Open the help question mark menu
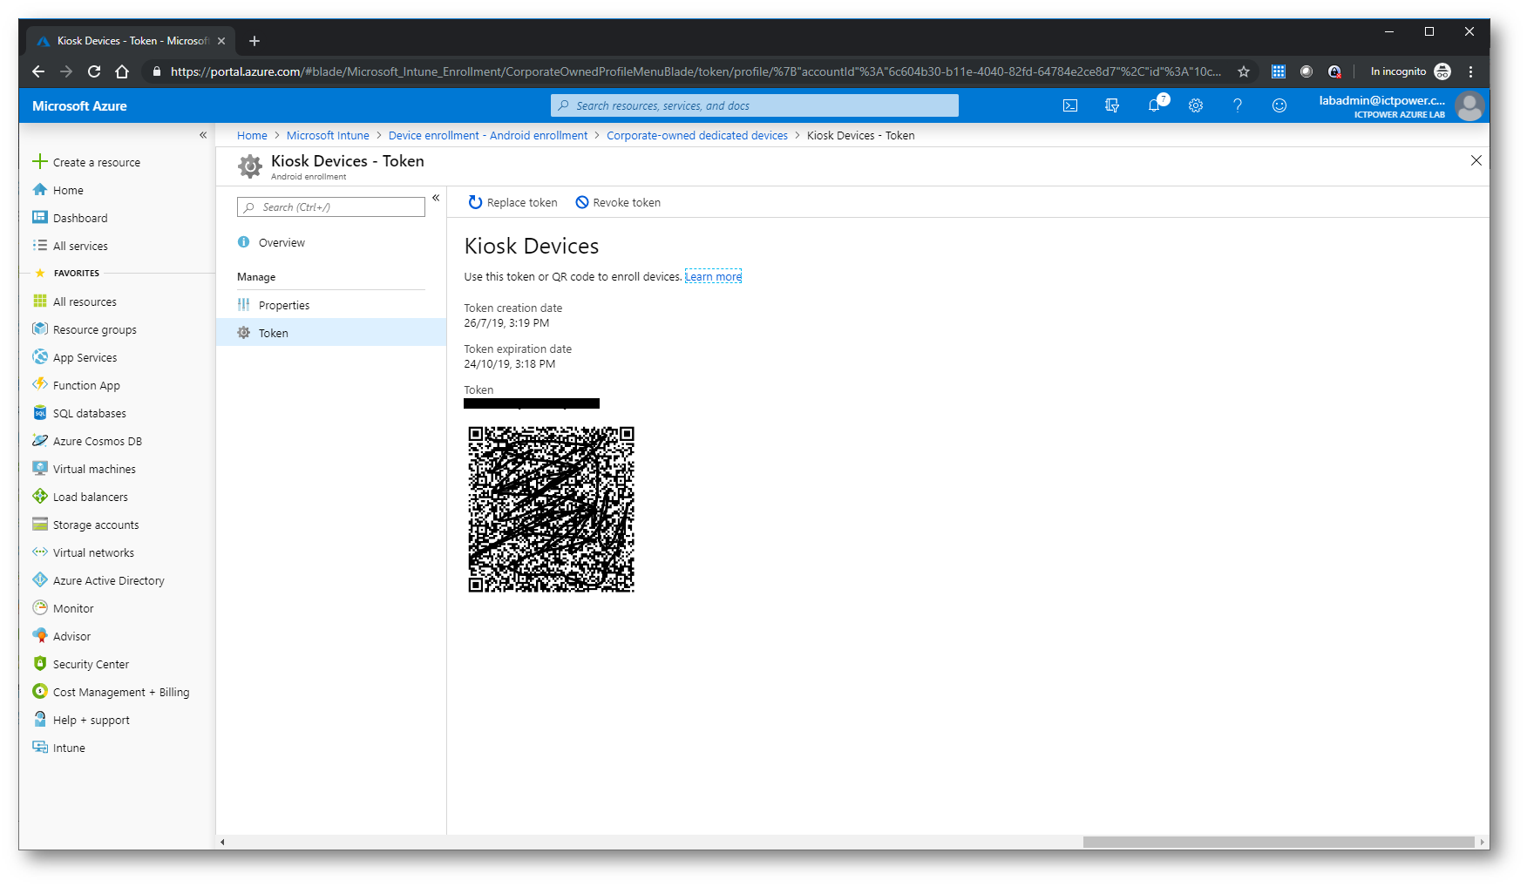This screenshot has width=1527, height=887. coord(1238,105)
